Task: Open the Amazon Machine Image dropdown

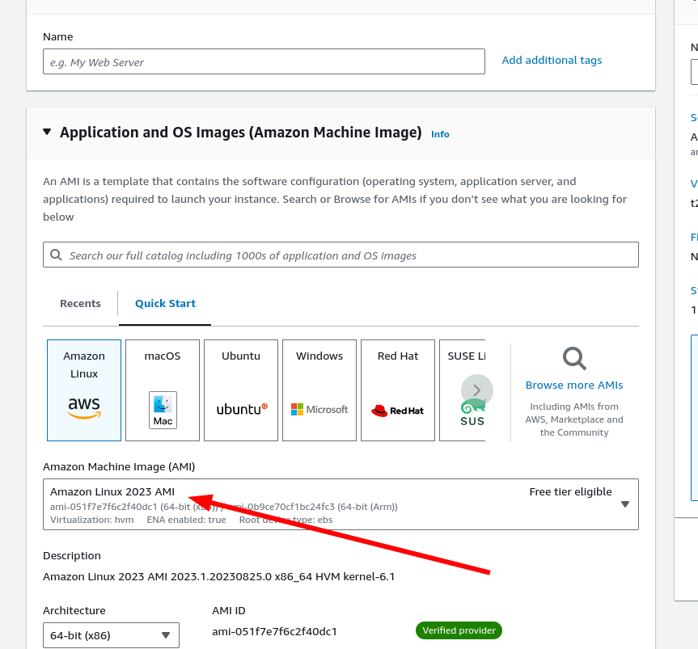Action: pos(341,504)
